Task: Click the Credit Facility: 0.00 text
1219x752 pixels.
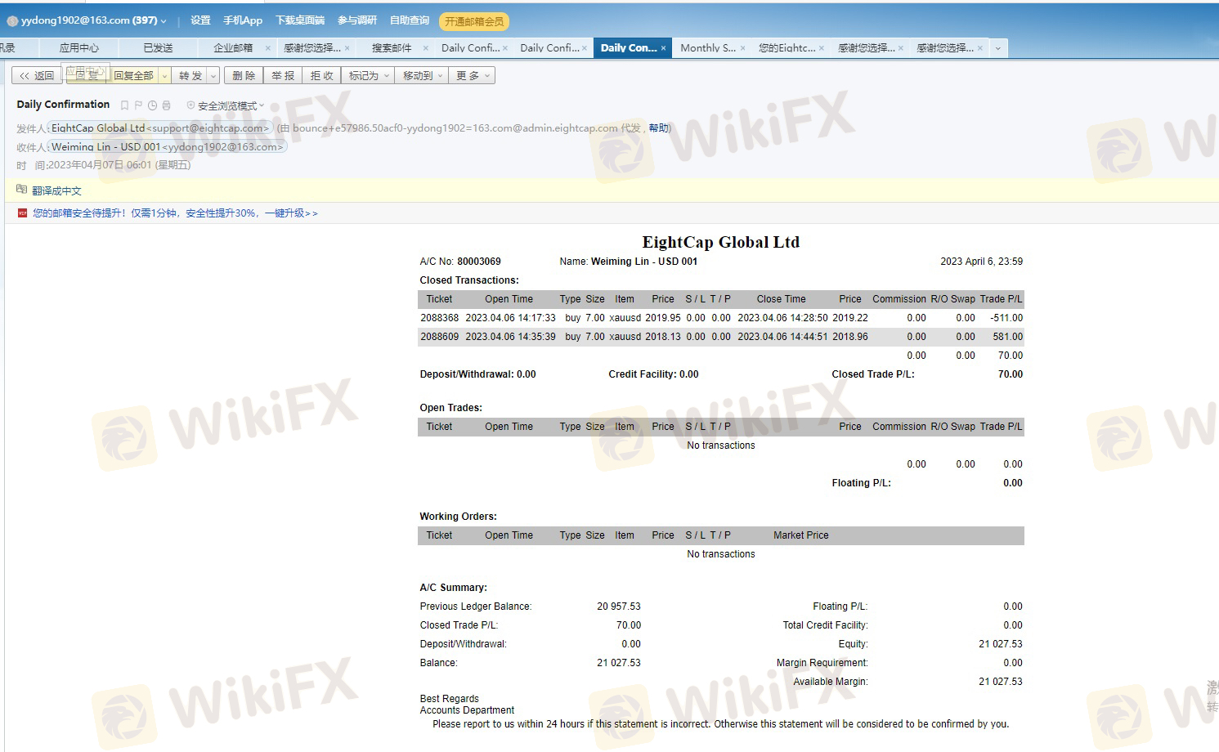Action: 653,374
